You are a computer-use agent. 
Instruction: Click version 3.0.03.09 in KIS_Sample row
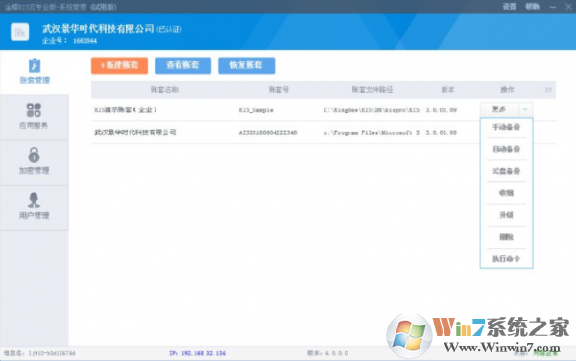(x=442, y=110)
